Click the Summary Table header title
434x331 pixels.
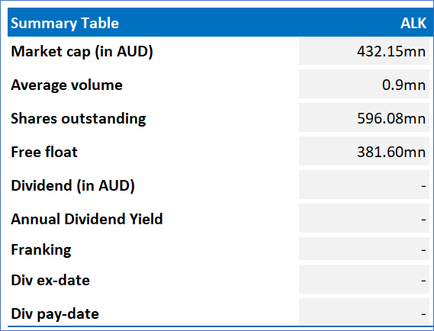tap(65, 23)
